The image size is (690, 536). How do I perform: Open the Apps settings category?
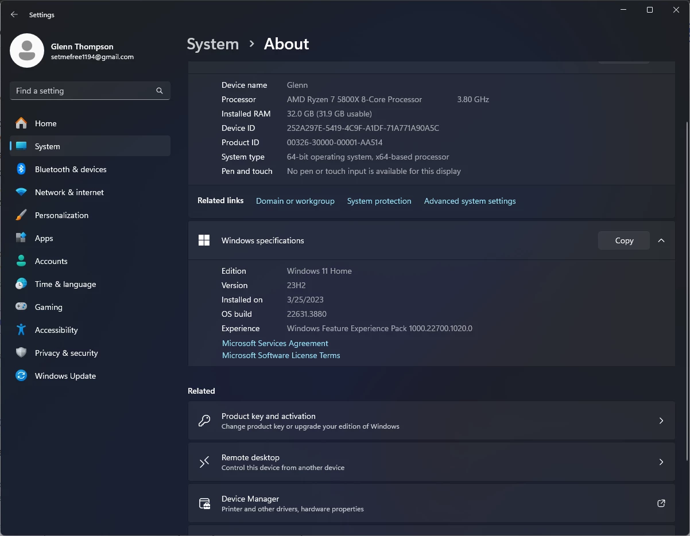[x=90, y=238]
